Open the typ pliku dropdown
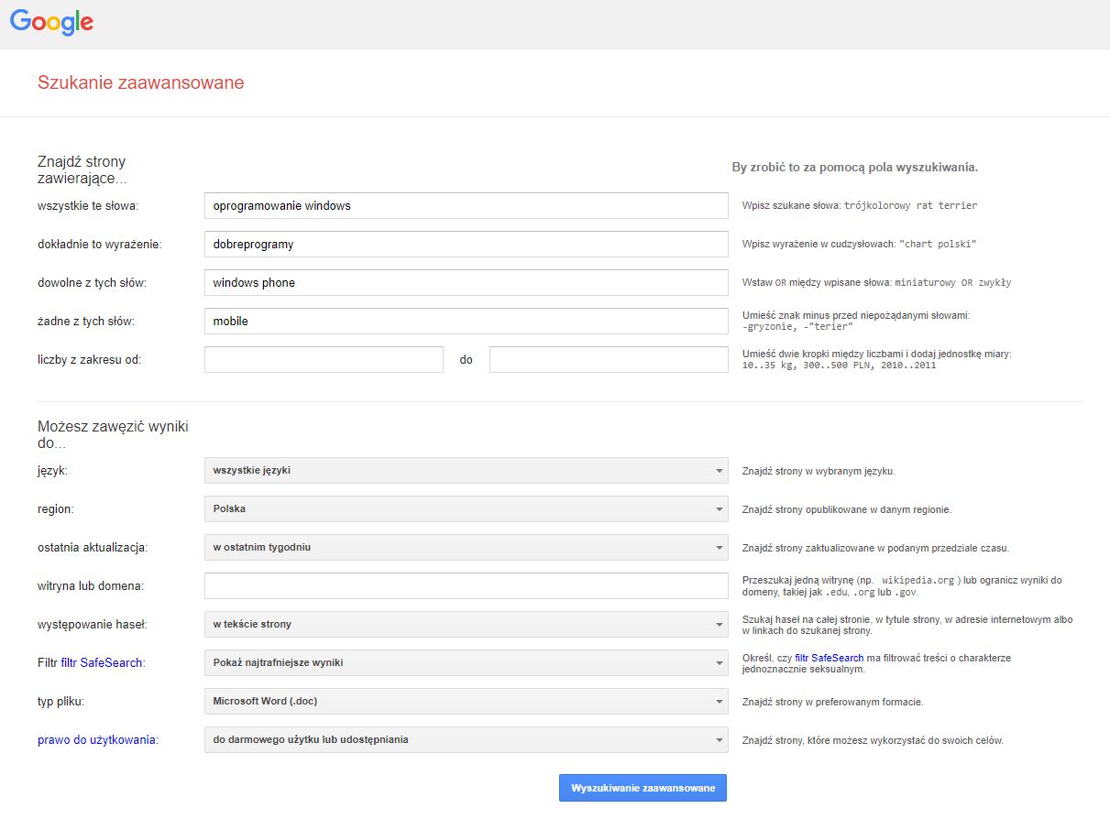 click(x=466, y=702)
